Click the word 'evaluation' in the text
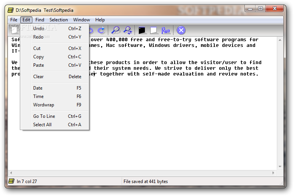Viewport: 294px width, 196px height. (188, 74)
